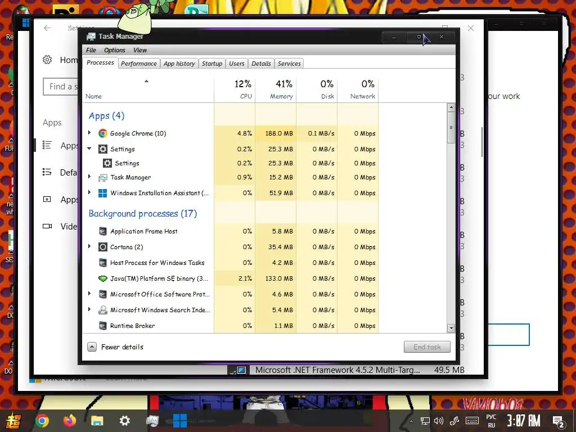Open Chrome from the taskbar
The width and height of the screenshot is (576, 432).
tap(42, 421)
